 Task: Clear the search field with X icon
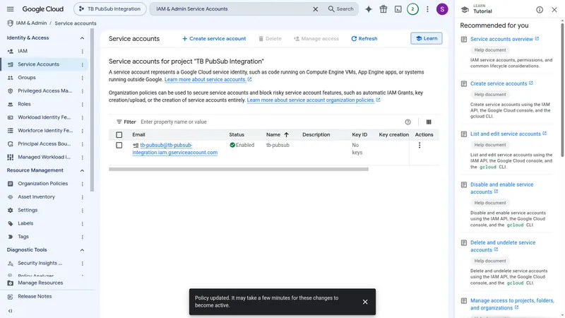click(315, 9)
